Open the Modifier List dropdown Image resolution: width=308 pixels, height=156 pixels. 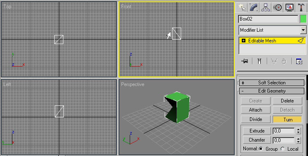point(303,30)
